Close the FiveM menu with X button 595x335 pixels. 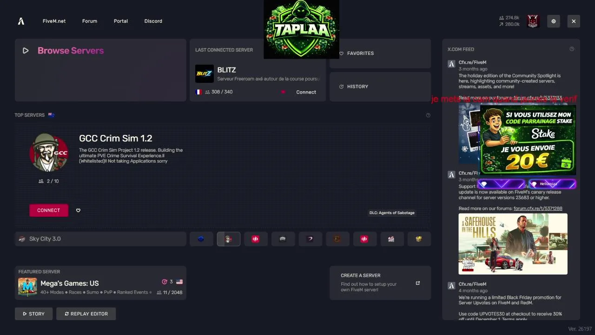[x=574, y=21]
